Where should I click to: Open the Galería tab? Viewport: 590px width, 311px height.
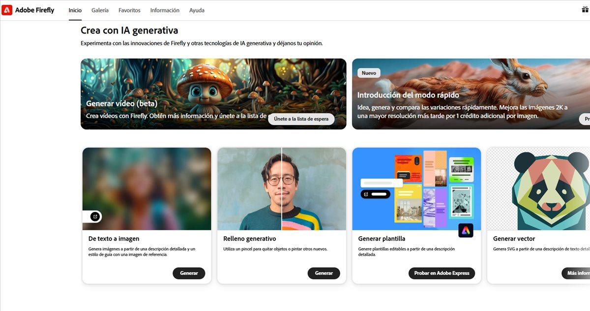pyautogui.click(x=100, y=10)
